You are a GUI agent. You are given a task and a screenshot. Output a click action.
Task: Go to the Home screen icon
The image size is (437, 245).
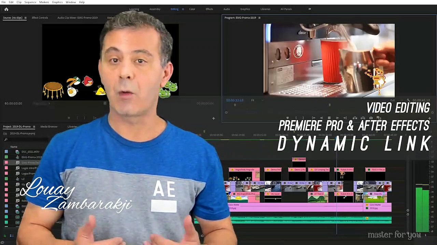(6, 9)
